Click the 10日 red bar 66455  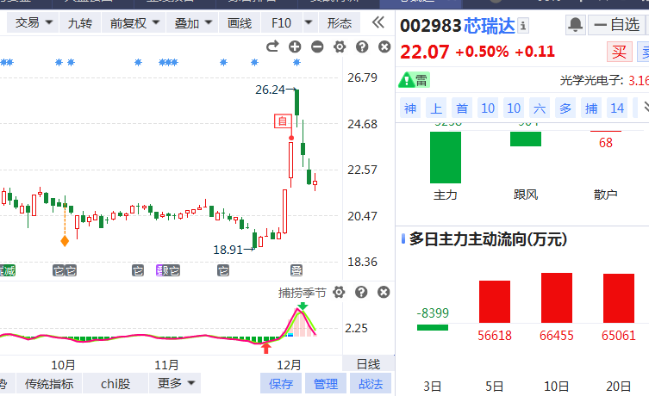click(557, 298)
